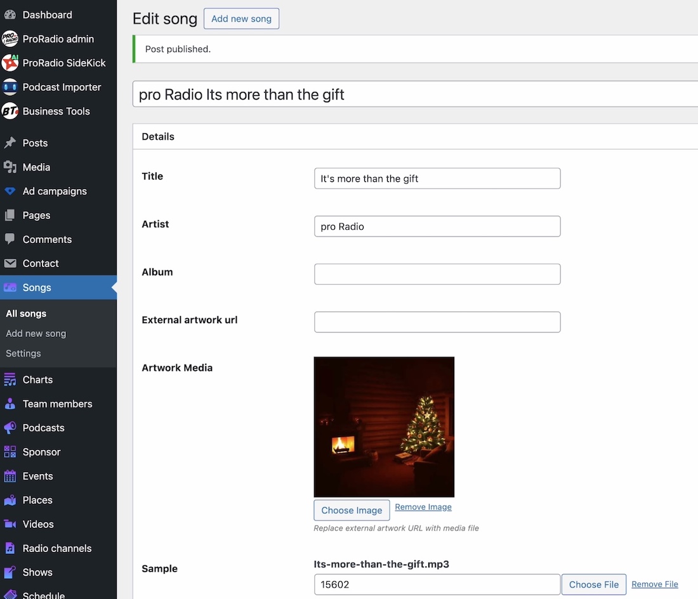Click the Podcast Importer robot icon
Viewport: 698px width, 599px height.
10,87
